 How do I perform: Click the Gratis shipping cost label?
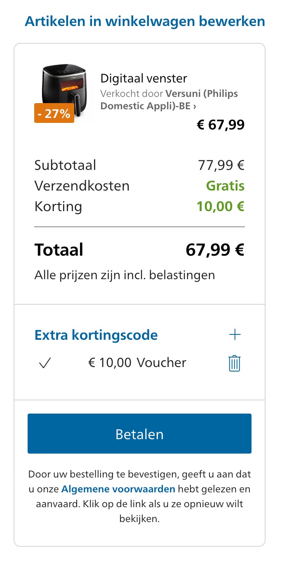tap(225, 186)
